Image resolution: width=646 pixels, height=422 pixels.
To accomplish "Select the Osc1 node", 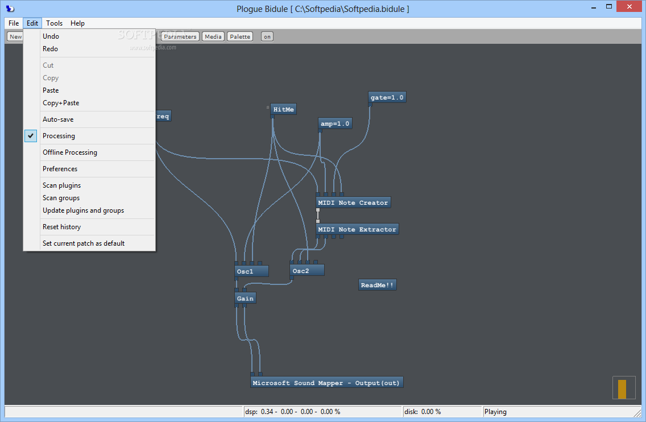I will pyautogui.click(x=251, y=271).
